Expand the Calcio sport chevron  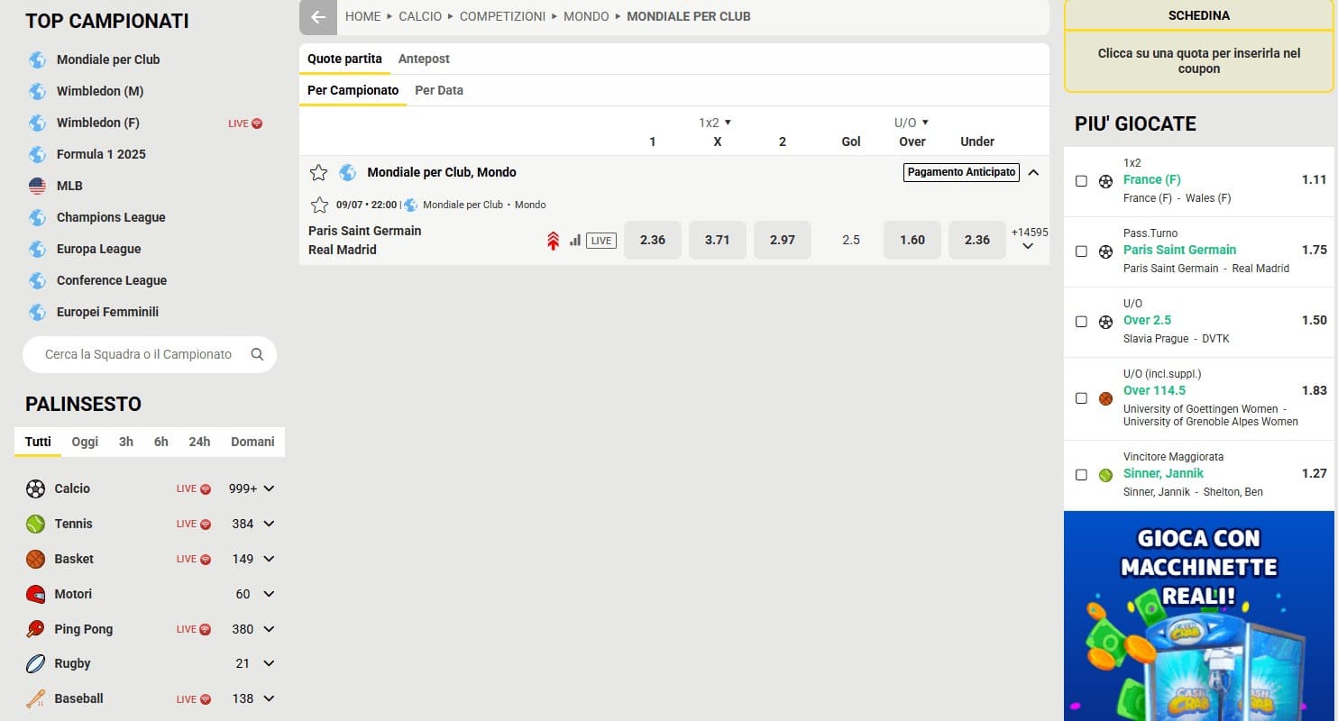pyautogui.click(x=269, y=488)
